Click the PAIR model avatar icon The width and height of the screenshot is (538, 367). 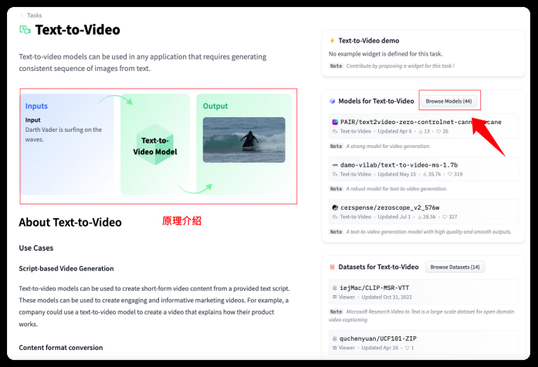click(x=335, y=122)
